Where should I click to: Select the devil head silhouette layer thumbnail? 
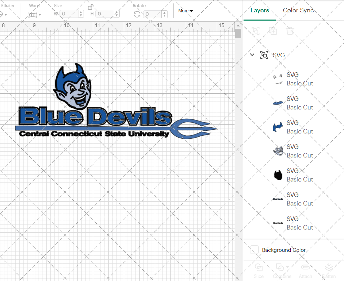click(278, 174)
